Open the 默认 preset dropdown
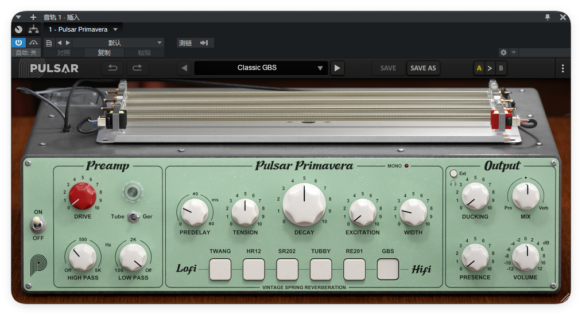The width and height of the screenshot is (582, 315). [x=118, y=43]
